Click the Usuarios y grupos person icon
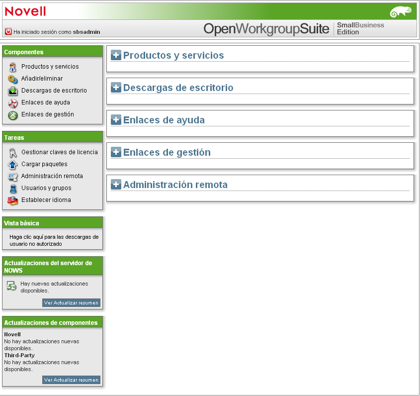The image size is (420, 396). click(13, 189)
